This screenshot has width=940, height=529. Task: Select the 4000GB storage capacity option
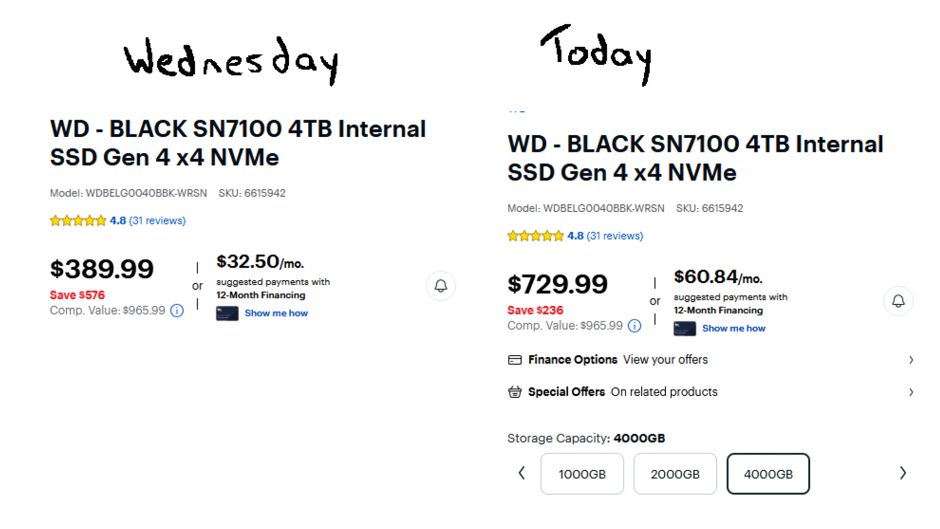(768, 474)
